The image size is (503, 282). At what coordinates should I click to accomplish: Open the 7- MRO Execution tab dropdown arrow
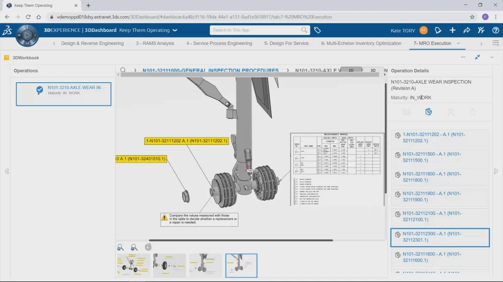[x=458, y=43]
